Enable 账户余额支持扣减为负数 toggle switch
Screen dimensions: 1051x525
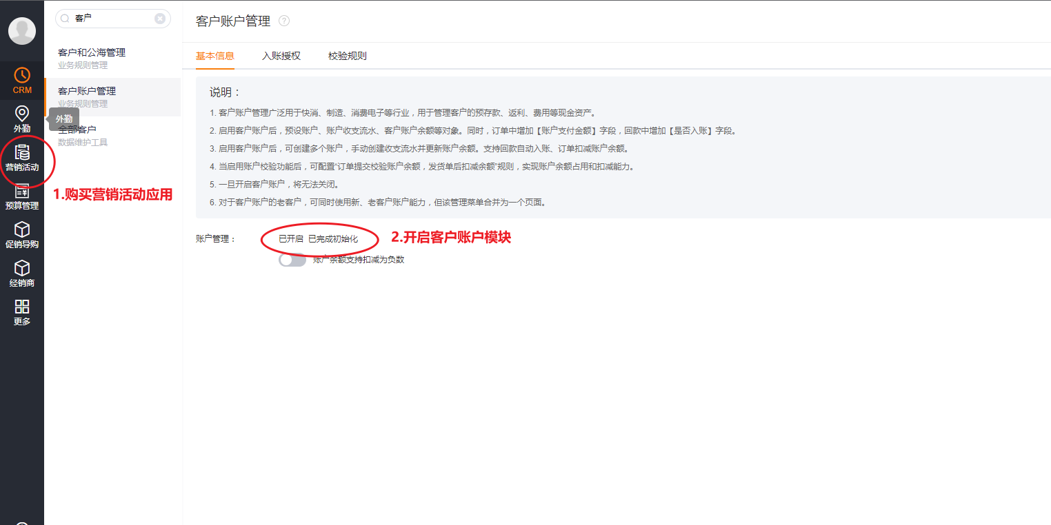click(292, 260)
